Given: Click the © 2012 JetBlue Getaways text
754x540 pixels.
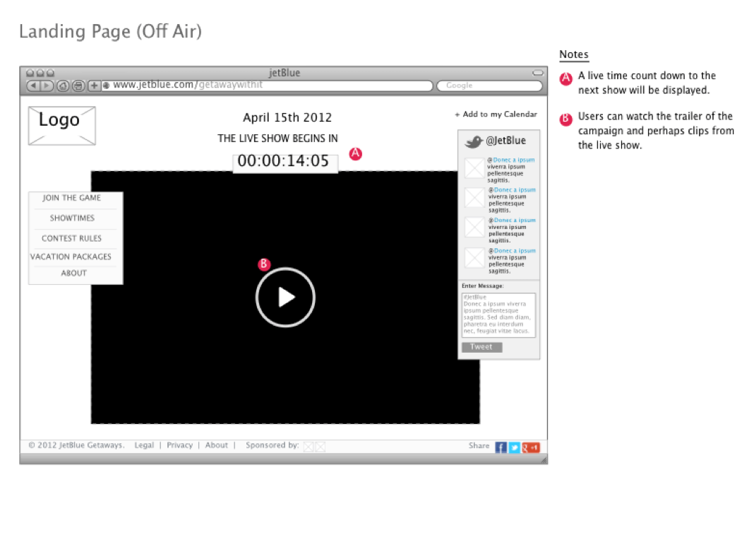Looking at the screenshot, I should click(x=76, y=445).
